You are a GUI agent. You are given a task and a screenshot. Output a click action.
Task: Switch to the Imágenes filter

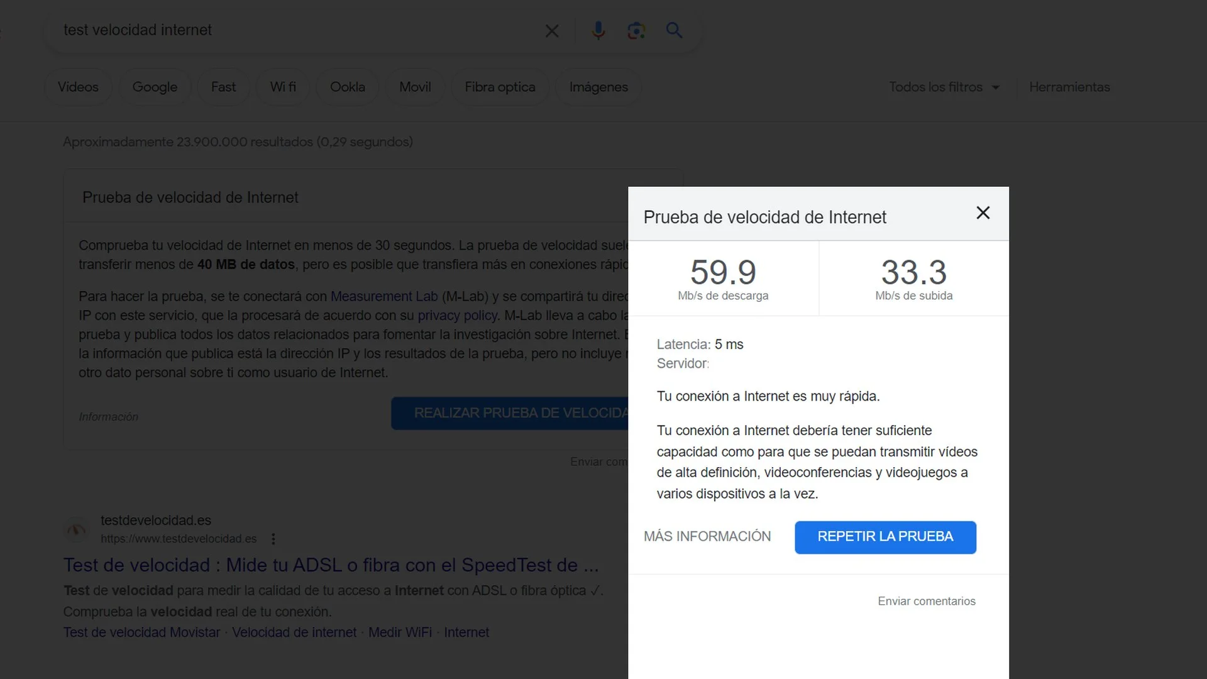tap(598, 87)
